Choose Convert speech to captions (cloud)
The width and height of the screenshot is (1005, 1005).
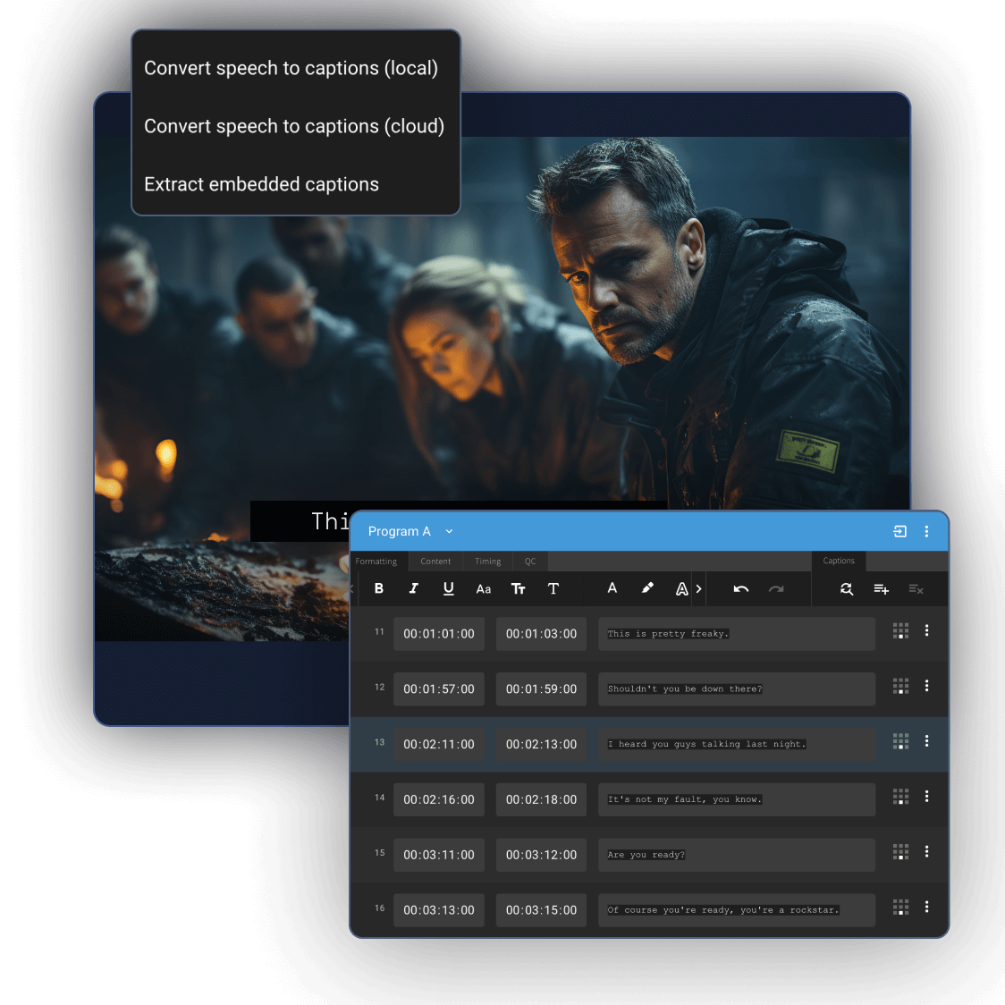click(x=294, y=126)
